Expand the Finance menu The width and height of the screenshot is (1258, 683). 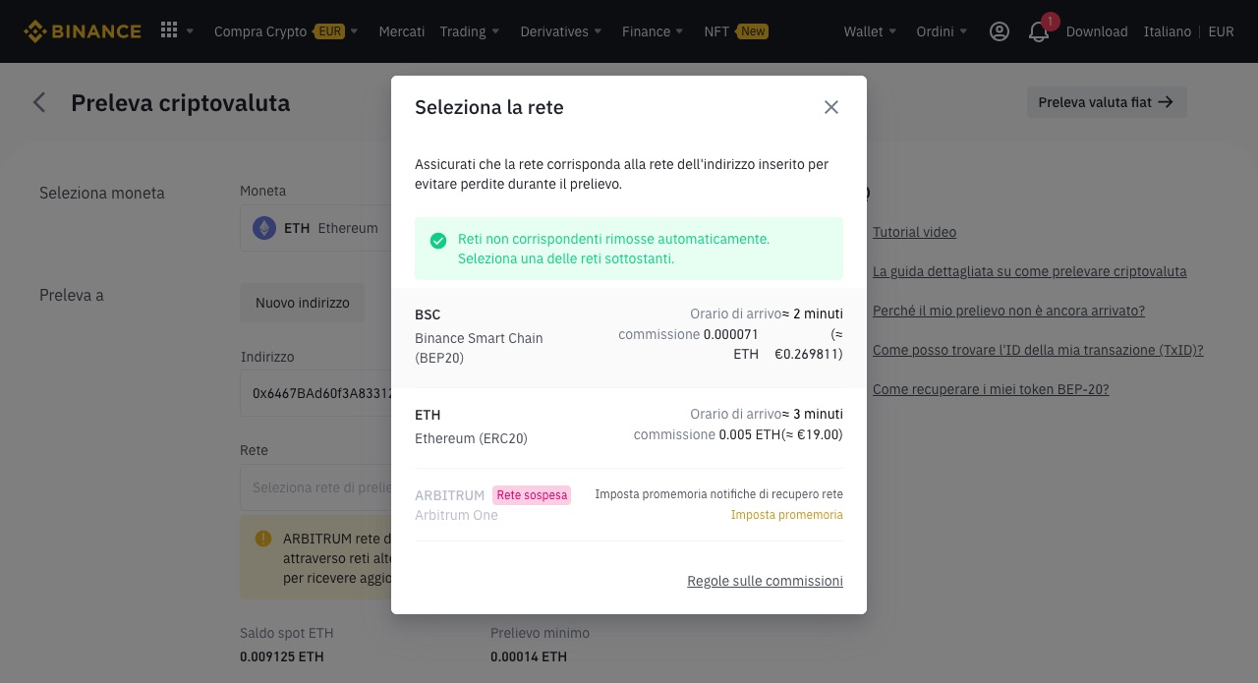click(x=654, y=31)
